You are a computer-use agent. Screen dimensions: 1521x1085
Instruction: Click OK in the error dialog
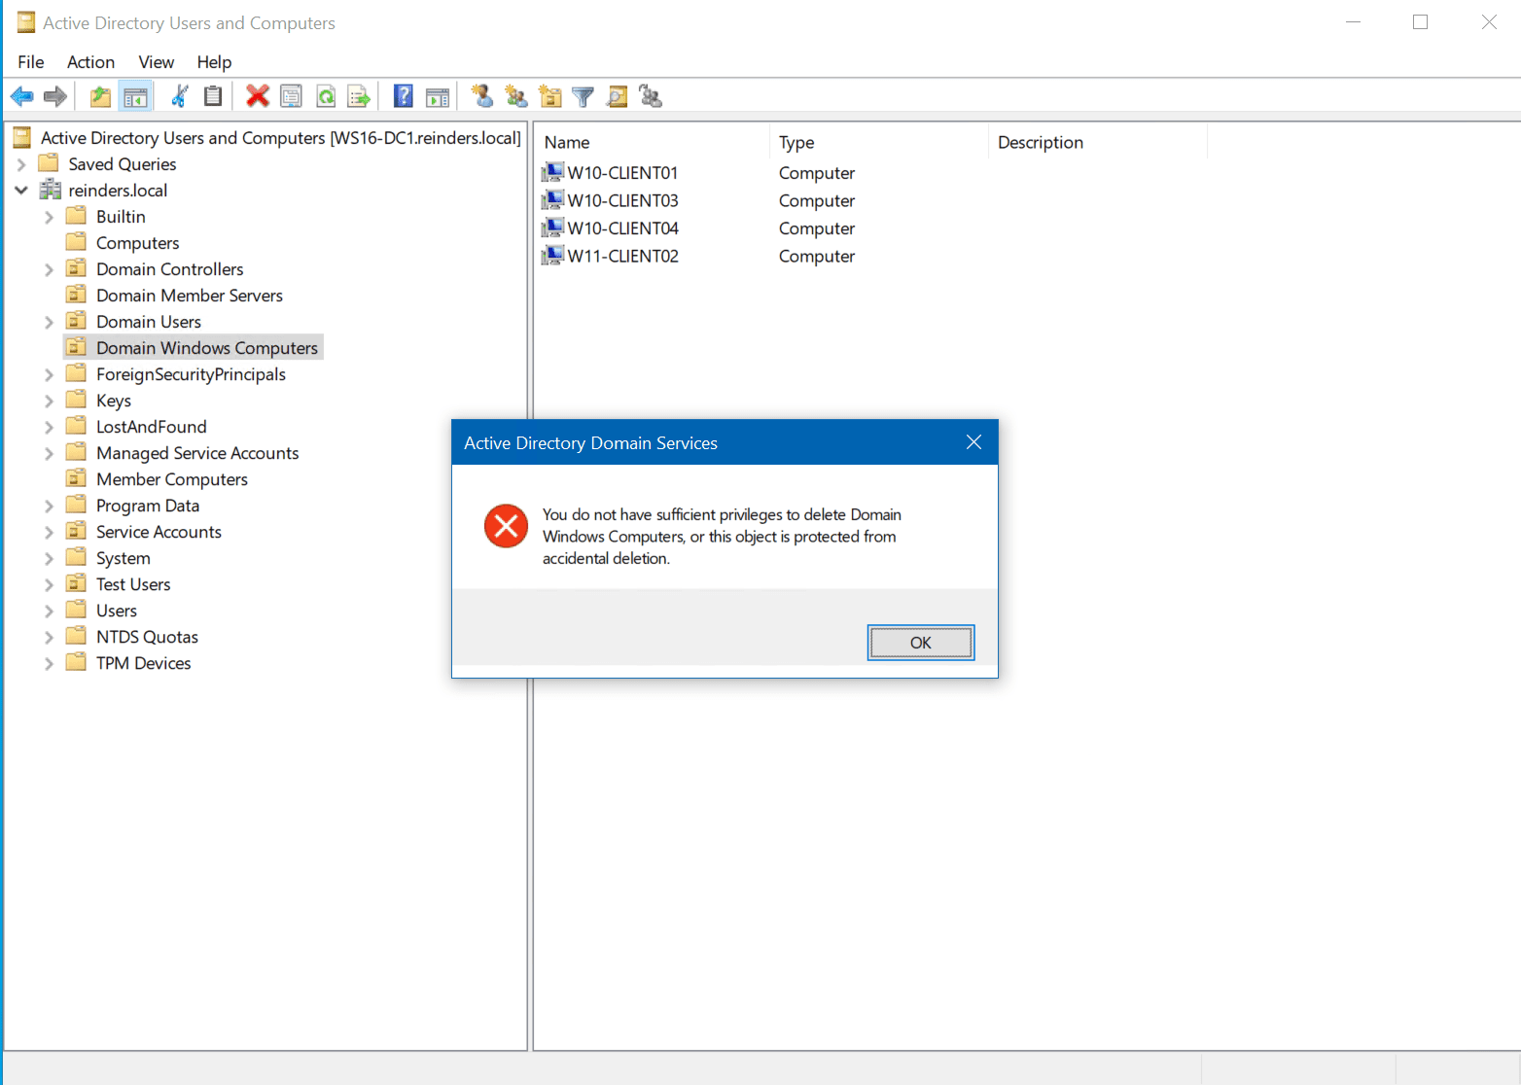point(921,643)
